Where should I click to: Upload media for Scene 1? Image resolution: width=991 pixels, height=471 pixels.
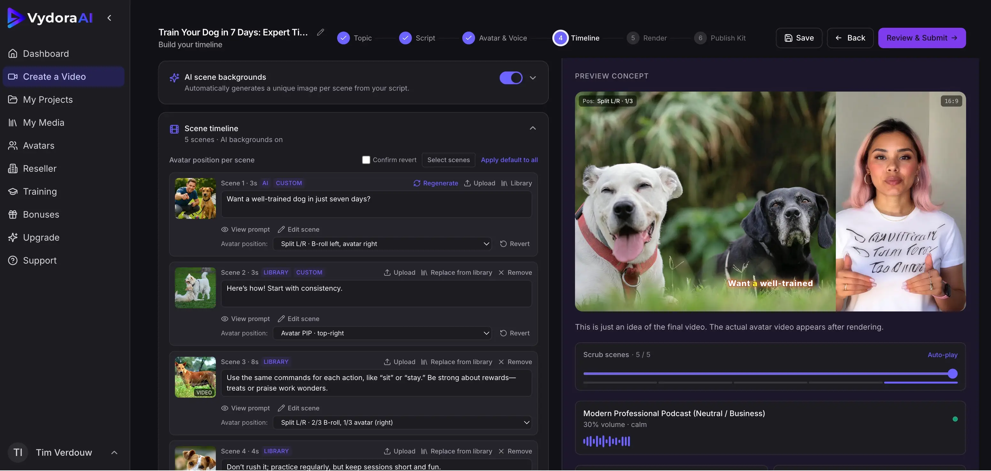(480, 183)
